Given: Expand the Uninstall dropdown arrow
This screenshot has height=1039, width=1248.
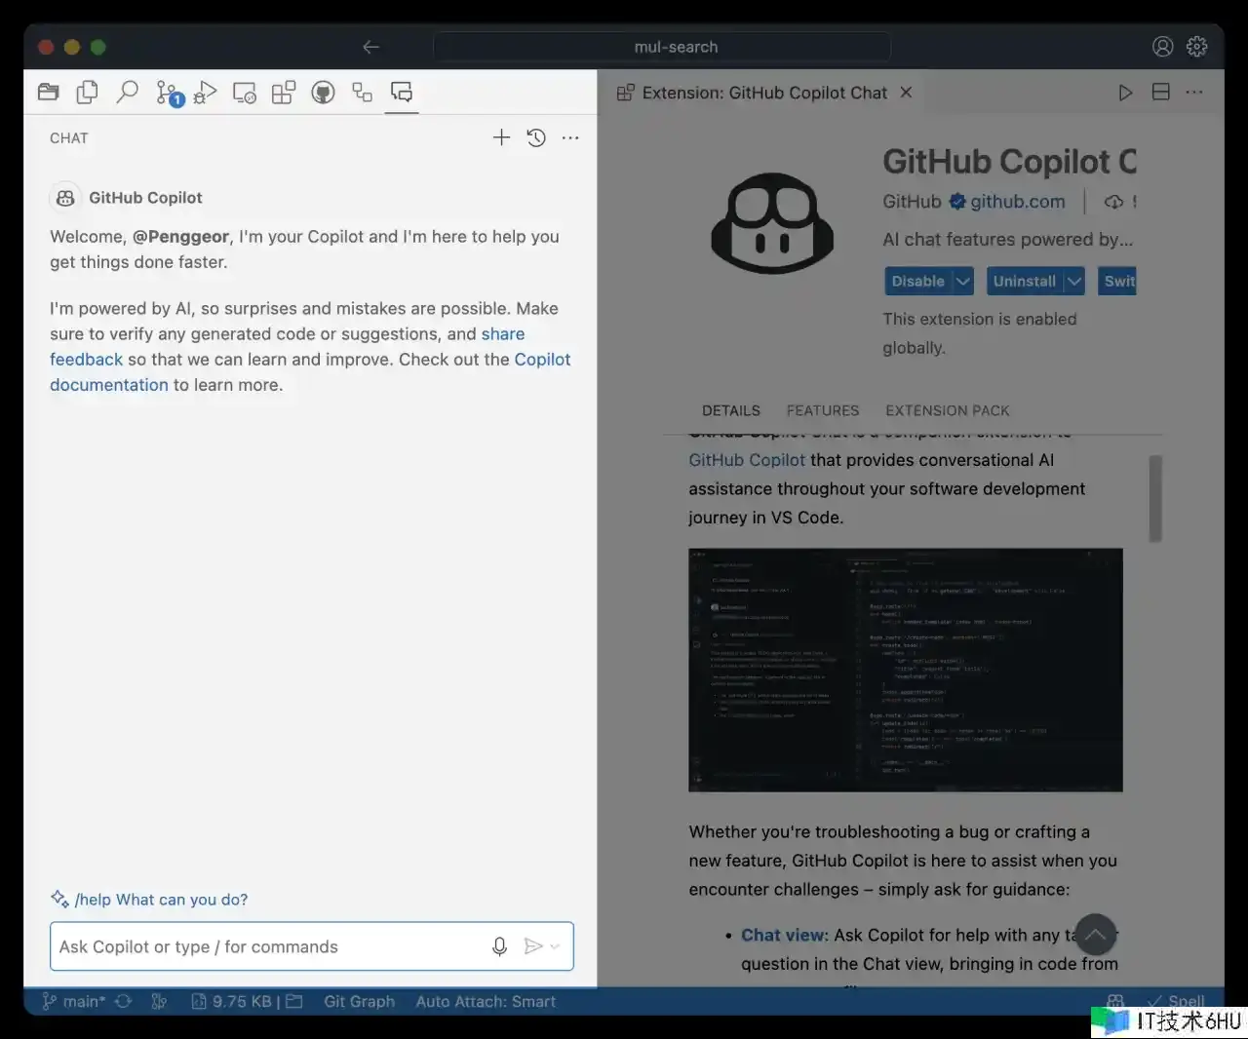Looking at the screenshot, I should pyautogui.click(x=1074, y=281).
